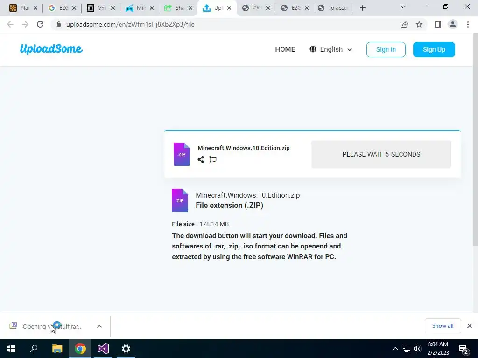The image size is (478, 358).
Task: View site info via the lock icon
Action: pos(59,24)
